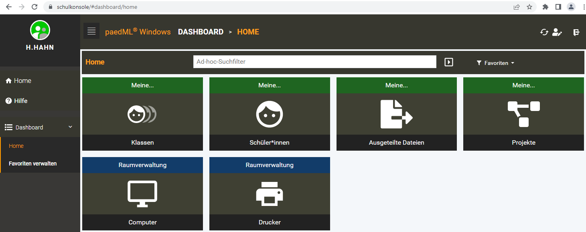
Task: Open the Klassen tile icon
Action: pyautogui.click(x=142, y=114)
